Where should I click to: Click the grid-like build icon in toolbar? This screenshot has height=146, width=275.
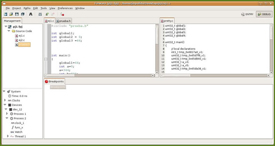coord(40,14)
